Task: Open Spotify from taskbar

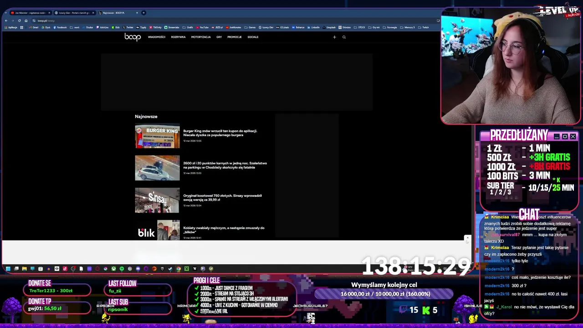Action: click(x=122, y=269)
